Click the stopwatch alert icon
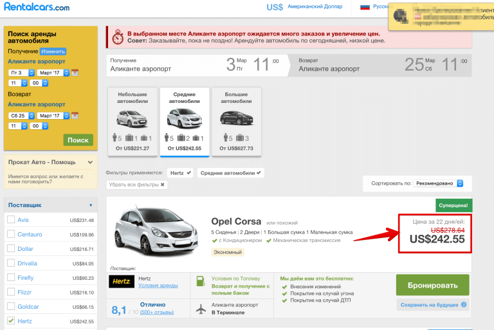 (x=118, y=37)
